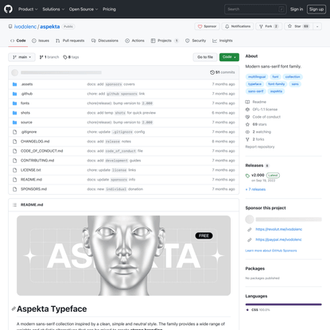Open the star lists dropdown arrow
Screen dimensions: 330x330
[317, 26]
